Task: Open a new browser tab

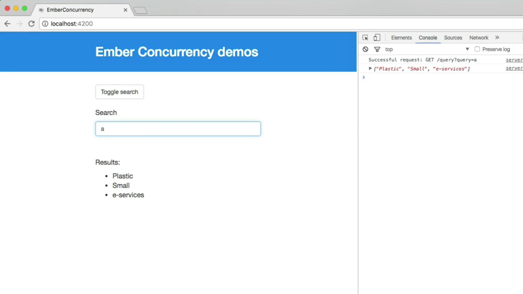Action: pyautogui.click(x=140, y=9)
